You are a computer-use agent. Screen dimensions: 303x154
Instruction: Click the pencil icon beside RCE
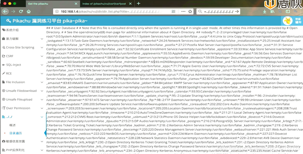pyautogui.click(x=3, y=73)
